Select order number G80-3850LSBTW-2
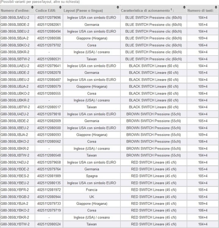This screenshot has width=219, height=228. [15, 59]
